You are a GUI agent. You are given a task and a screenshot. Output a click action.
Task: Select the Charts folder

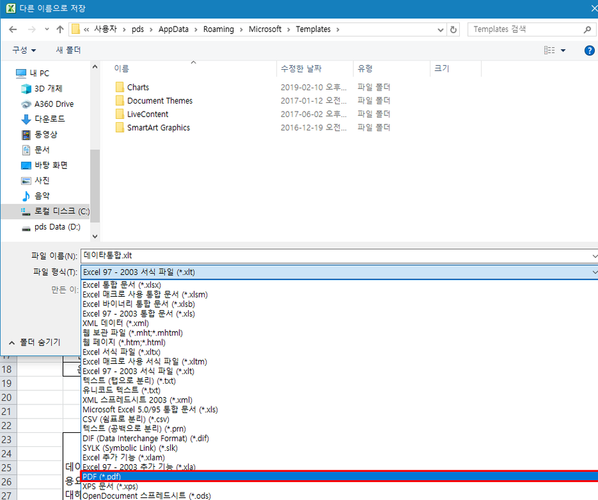(132, 87)
